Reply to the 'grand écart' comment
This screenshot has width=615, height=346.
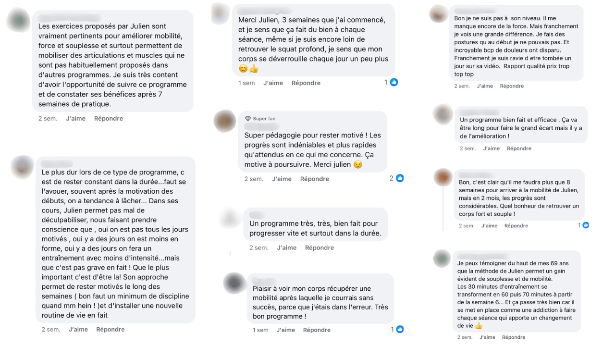519,148
